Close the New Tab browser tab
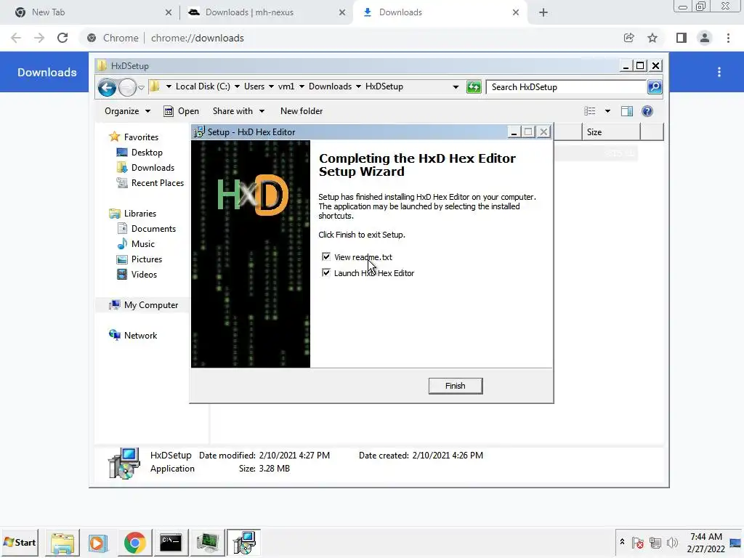The width and height of the screenshot is (744, 558). (x=169, y=12)
